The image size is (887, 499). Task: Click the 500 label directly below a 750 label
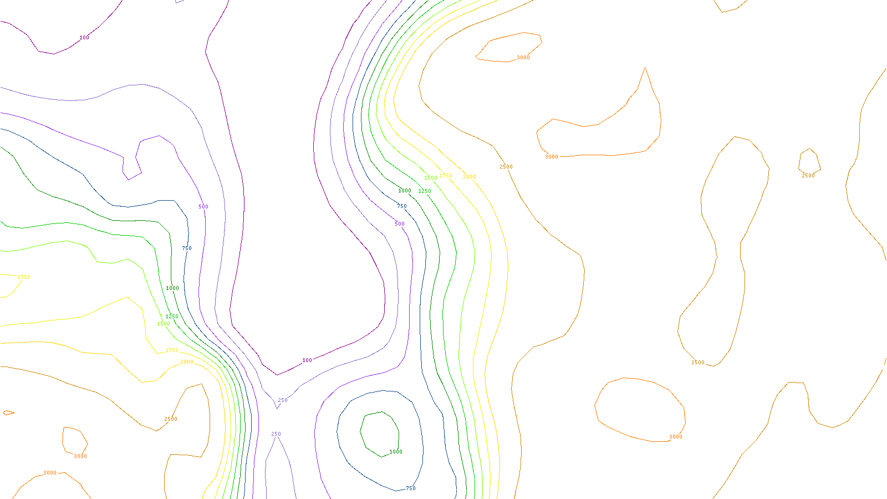tap(400, 224)
